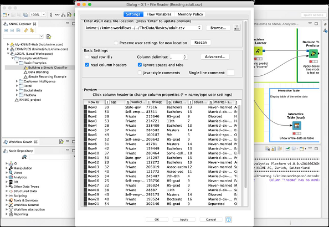The image size is (329, 227).
Task: Expand EXAMPLES server tree node
Action: [8, 49]
